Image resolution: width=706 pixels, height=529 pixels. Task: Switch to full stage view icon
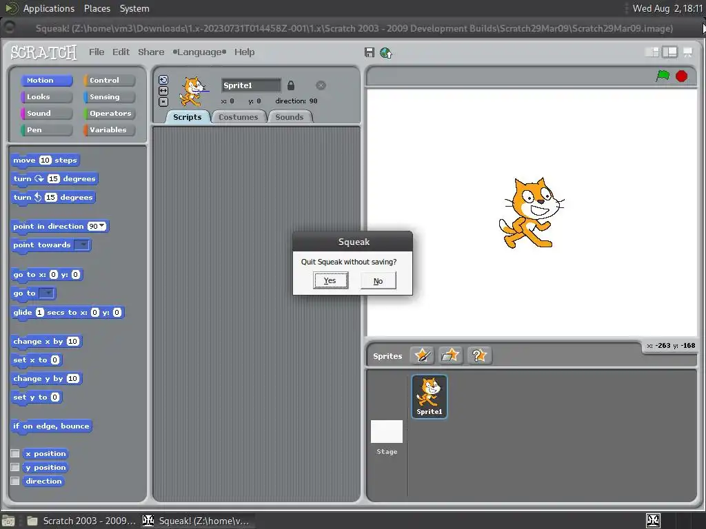point(669,52)
